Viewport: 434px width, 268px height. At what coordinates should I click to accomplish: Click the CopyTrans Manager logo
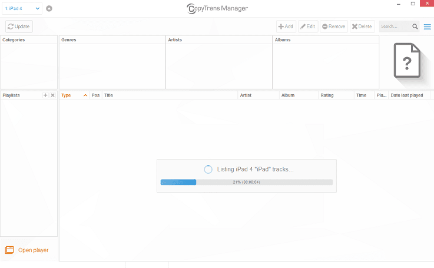click(x=217, y=9)
